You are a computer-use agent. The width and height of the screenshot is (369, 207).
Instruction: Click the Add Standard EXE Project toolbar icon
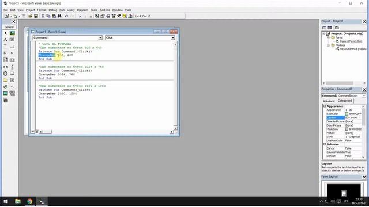pyautogui.click(x=7, y=16)
